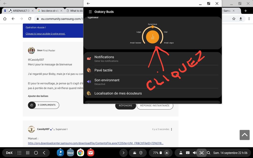The width and height of the screenshot is (253, 158).
Task: Click the Notifications icon in Galaxy Buds
Action: [89, 59]
